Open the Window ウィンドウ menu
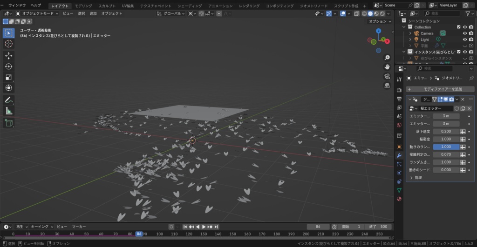 (x=17, y=6)
